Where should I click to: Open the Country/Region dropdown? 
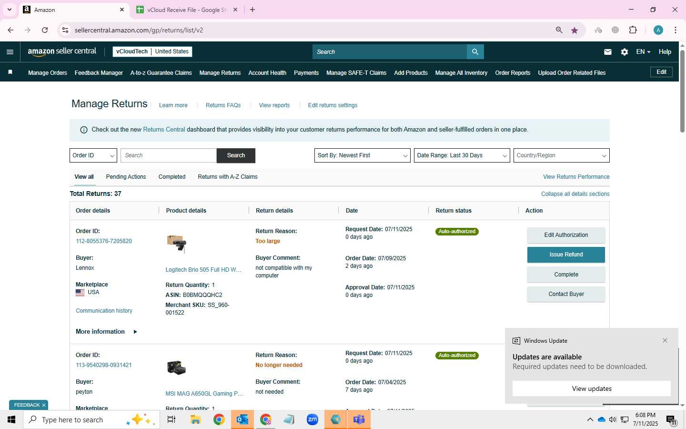(x=562, y=155)
